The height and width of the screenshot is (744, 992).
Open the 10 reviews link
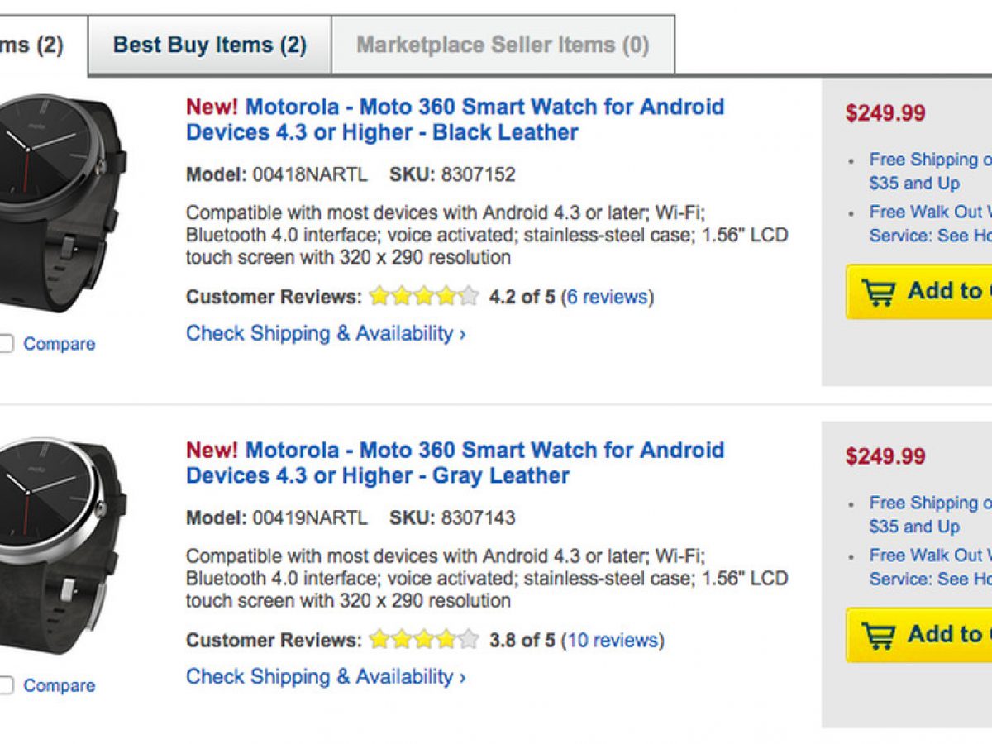coord(613,640)
